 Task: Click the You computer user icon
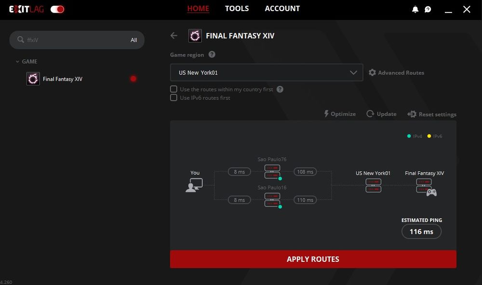pyautogui.click(x=194, y=185)
